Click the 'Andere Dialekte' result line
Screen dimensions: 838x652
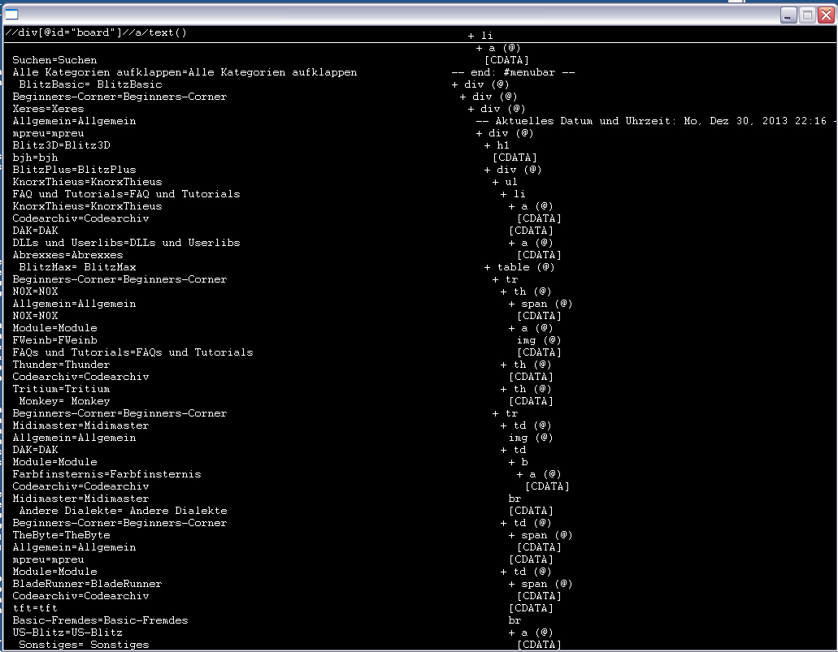[123, 511]
